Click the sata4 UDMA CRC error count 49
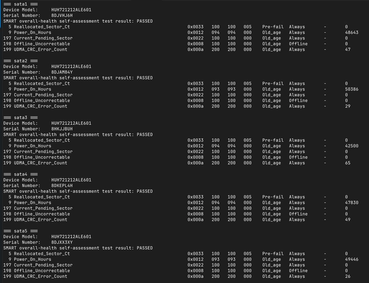Image resolution: width=369 pixels, height=283 pixels. coord(347,220)
